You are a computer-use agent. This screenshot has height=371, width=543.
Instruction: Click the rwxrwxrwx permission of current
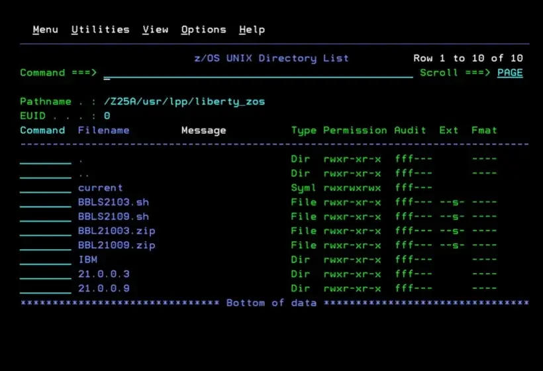point(352,188)
